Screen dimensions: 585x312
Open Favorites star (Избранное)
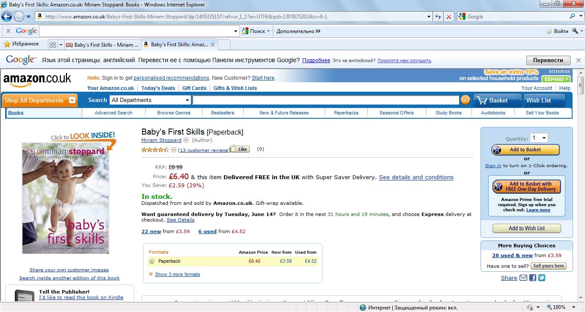[x=21, y=44]
